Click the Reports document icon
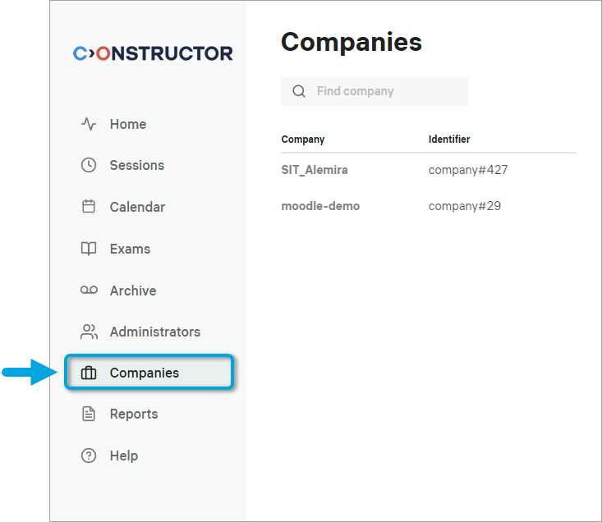Viewport: 602px width, 522px height. 89,414
